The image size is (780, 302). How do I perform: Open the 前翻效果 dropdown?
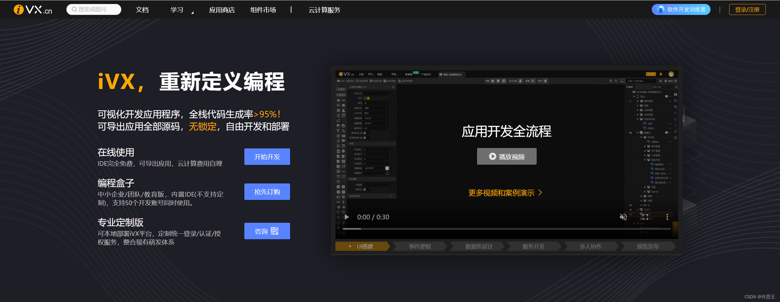pyautogui.click(x=376, y=118)
